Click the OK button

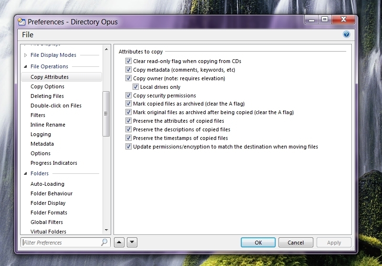coord(258,242)
